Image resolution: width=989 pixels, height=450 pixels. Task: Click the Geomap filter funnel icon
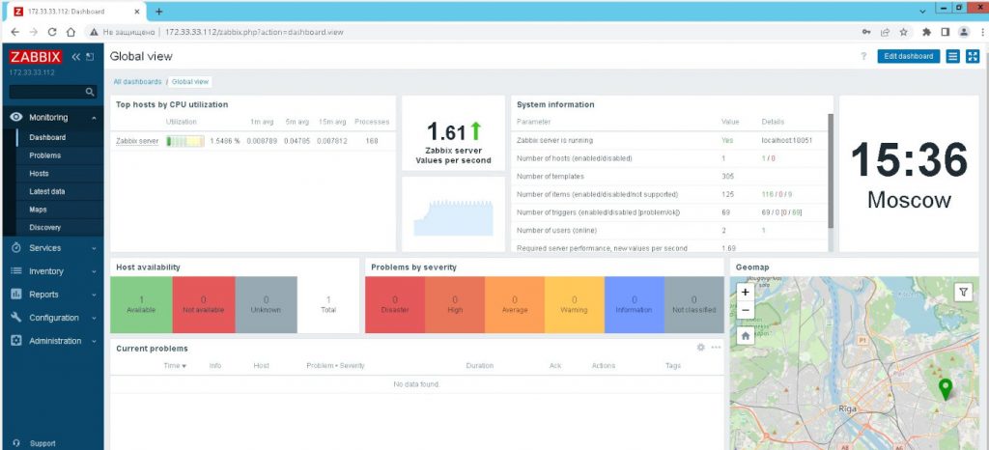tap(963, 292)
